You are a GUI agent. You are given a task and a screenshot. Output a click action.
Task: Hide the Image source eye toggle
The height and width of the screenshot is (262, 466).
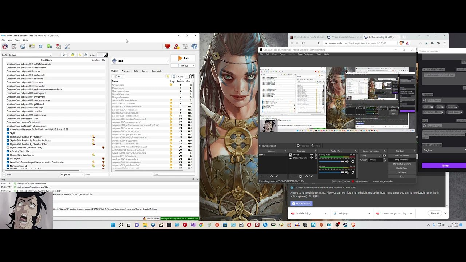click(311, 155)
